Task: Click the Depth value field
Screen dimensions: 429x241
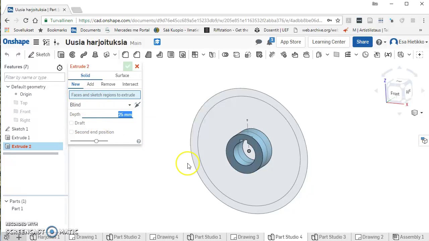Action: point(107,114)
